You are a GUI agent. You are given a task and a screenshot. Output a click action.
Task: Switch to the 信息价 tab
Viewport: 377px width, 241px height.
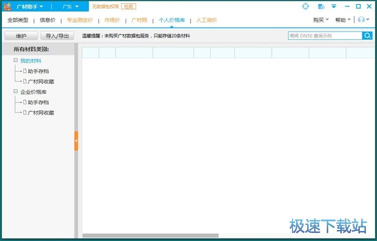[x=48, y=20]
